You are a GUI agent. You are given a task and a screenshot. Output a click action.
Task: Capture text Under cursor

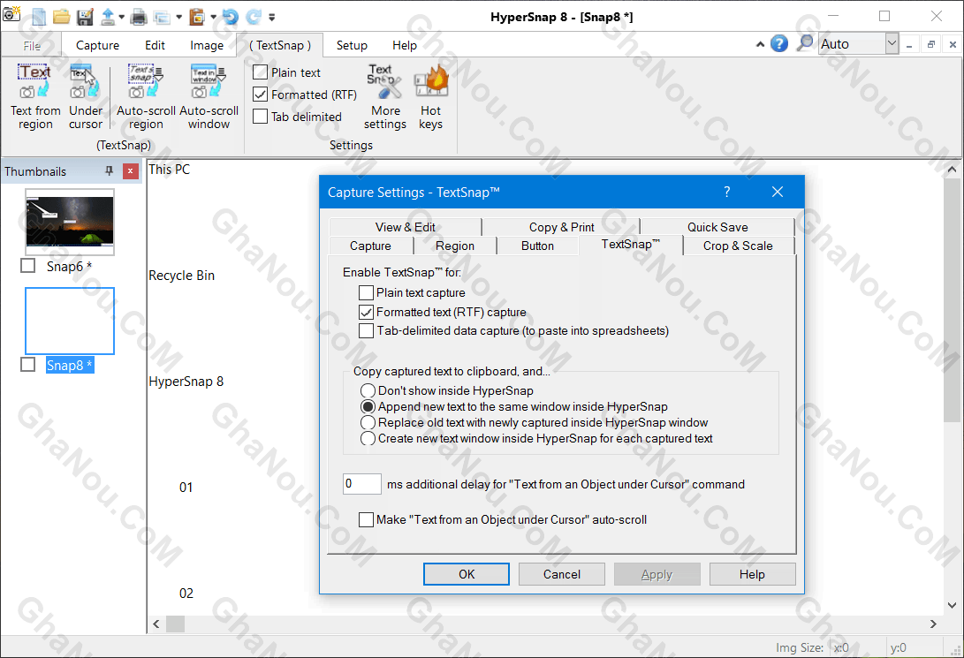coord(86,97)
